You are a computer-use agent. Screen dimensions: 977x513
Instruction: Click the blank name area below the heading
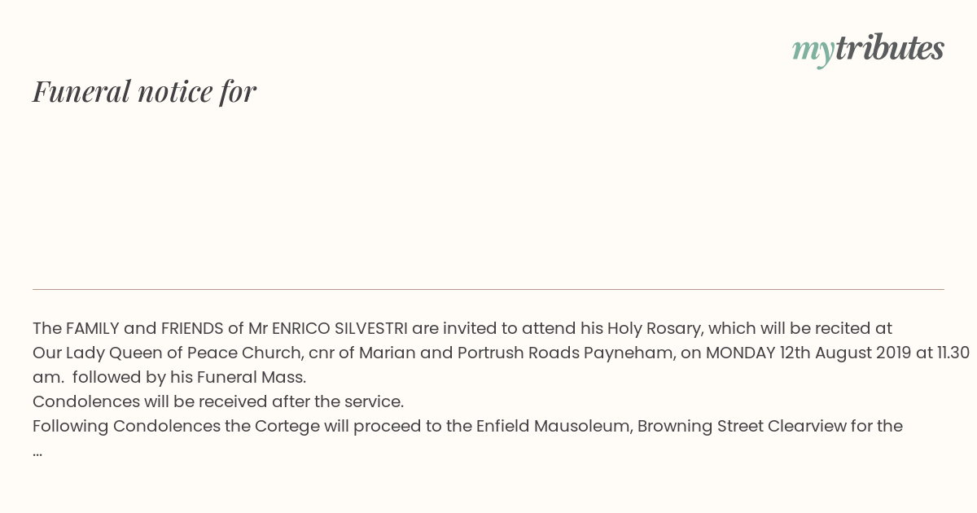488,195
